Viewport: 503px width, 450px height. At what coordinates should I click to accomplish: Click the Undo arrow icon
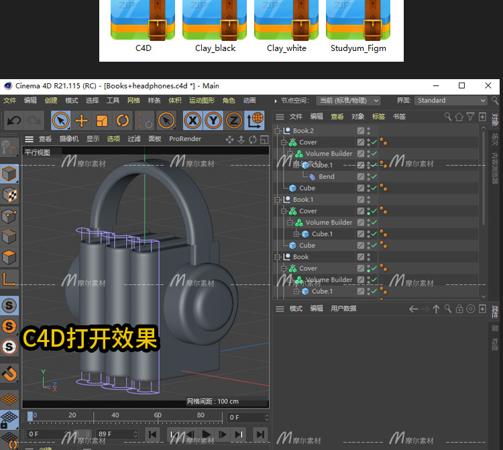pyautogui.click(x=14, y=121)
